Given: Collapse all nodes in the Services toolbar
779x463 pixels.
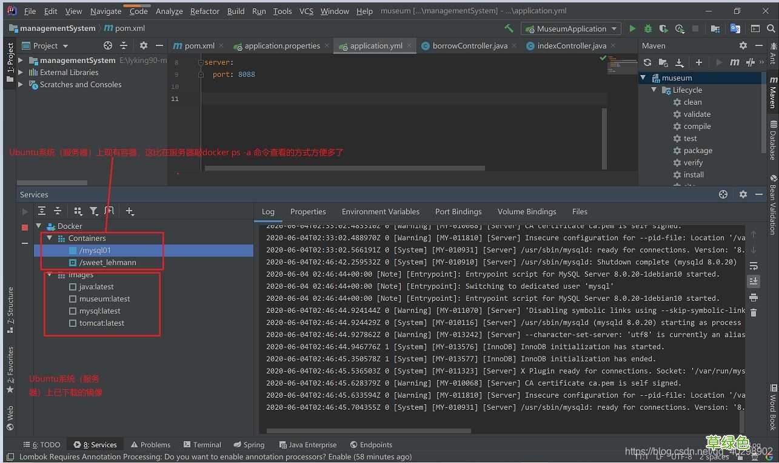Looking at the screenshot, I should (58, 211).
